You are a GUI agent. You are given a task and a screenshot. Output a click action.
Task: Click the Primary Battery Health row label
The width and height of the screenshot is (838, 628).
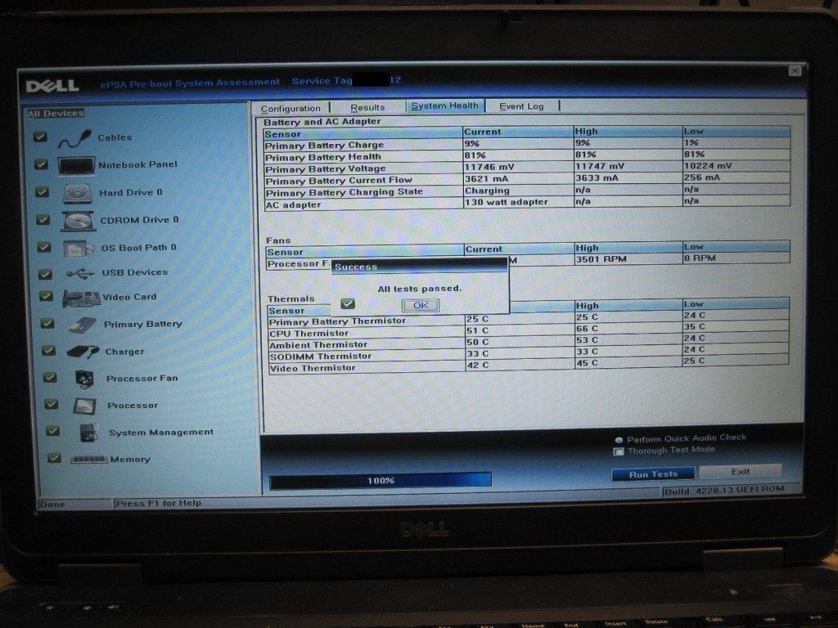click(x=322, y=157)
